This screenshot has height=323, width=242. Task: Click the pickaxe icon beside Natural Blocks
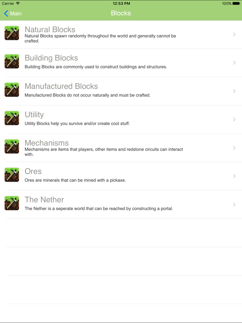pyautogui.click(x=11, y=33)
